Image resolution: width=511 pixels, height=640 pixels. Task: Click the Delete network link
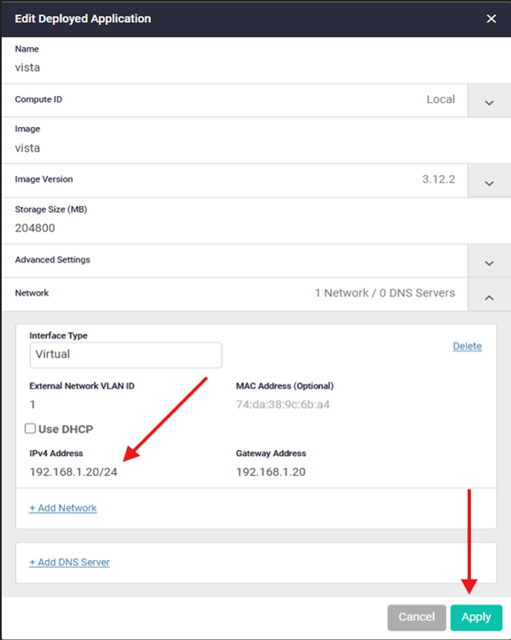click(x=467, y=346)
